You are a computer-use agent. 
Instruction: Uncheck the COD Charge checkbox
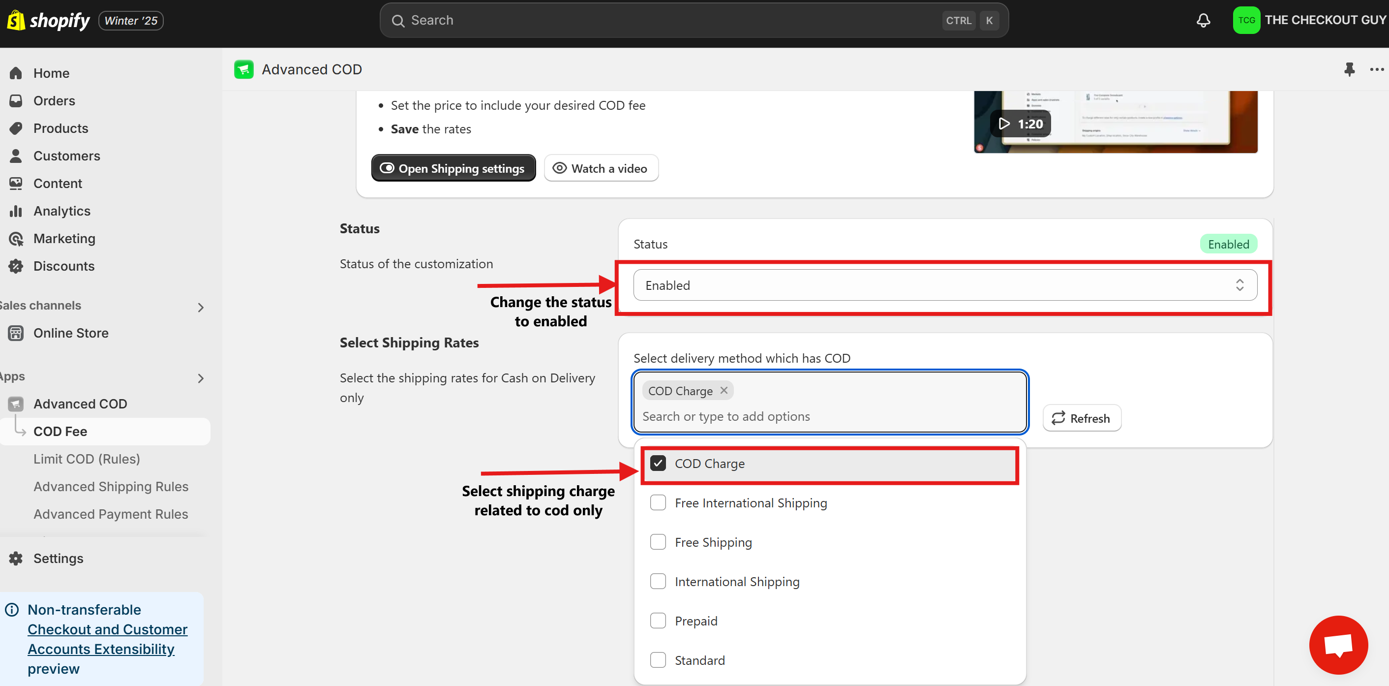click(658, 463)
